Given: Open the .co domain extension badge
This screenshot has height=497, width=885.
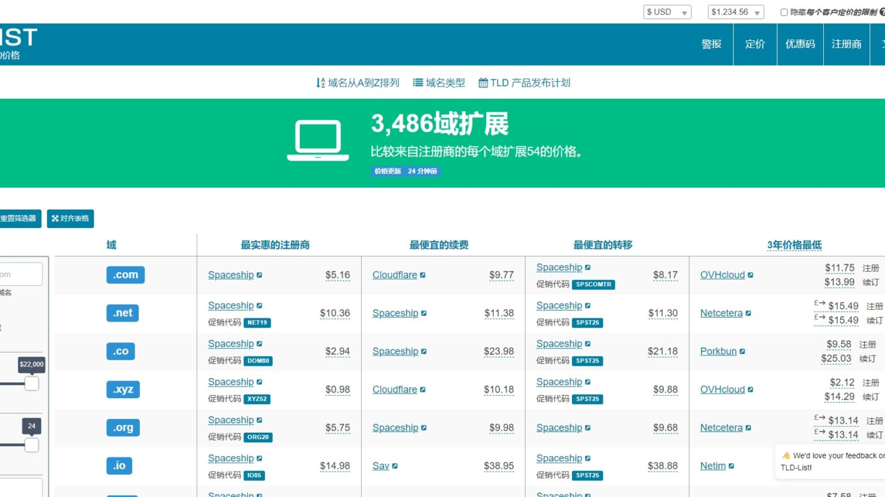Looking at the screenshot, I should pos(121,351).
